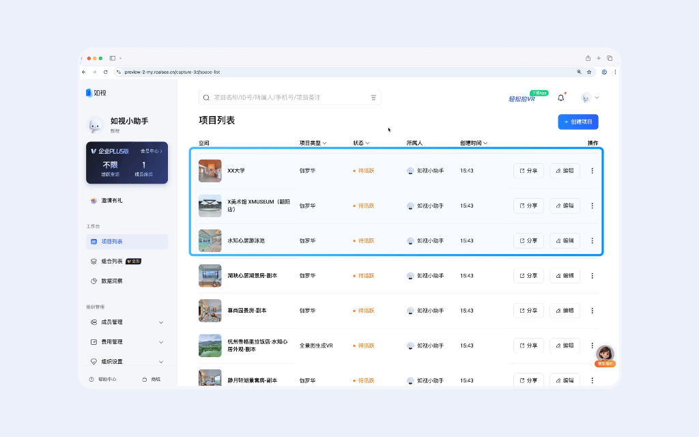Focus the project search input field
This screenshot has height=437, width=699.
point(289,98)
